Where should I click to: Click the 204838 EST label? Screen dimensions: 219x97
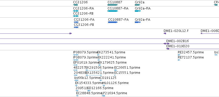click(x=80, y=73)
